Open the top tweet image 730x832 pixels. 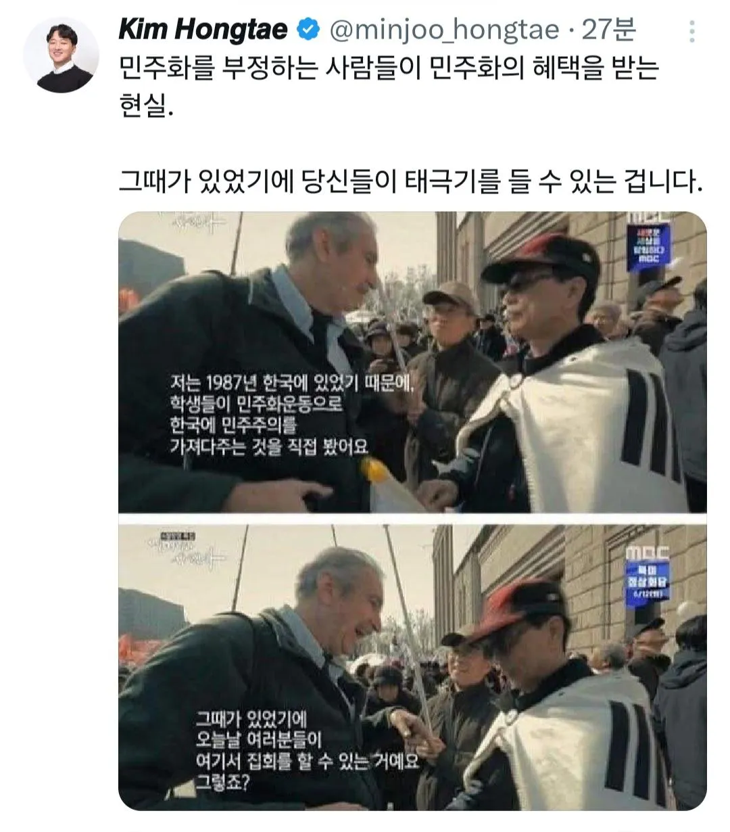(x=412, y=362)
